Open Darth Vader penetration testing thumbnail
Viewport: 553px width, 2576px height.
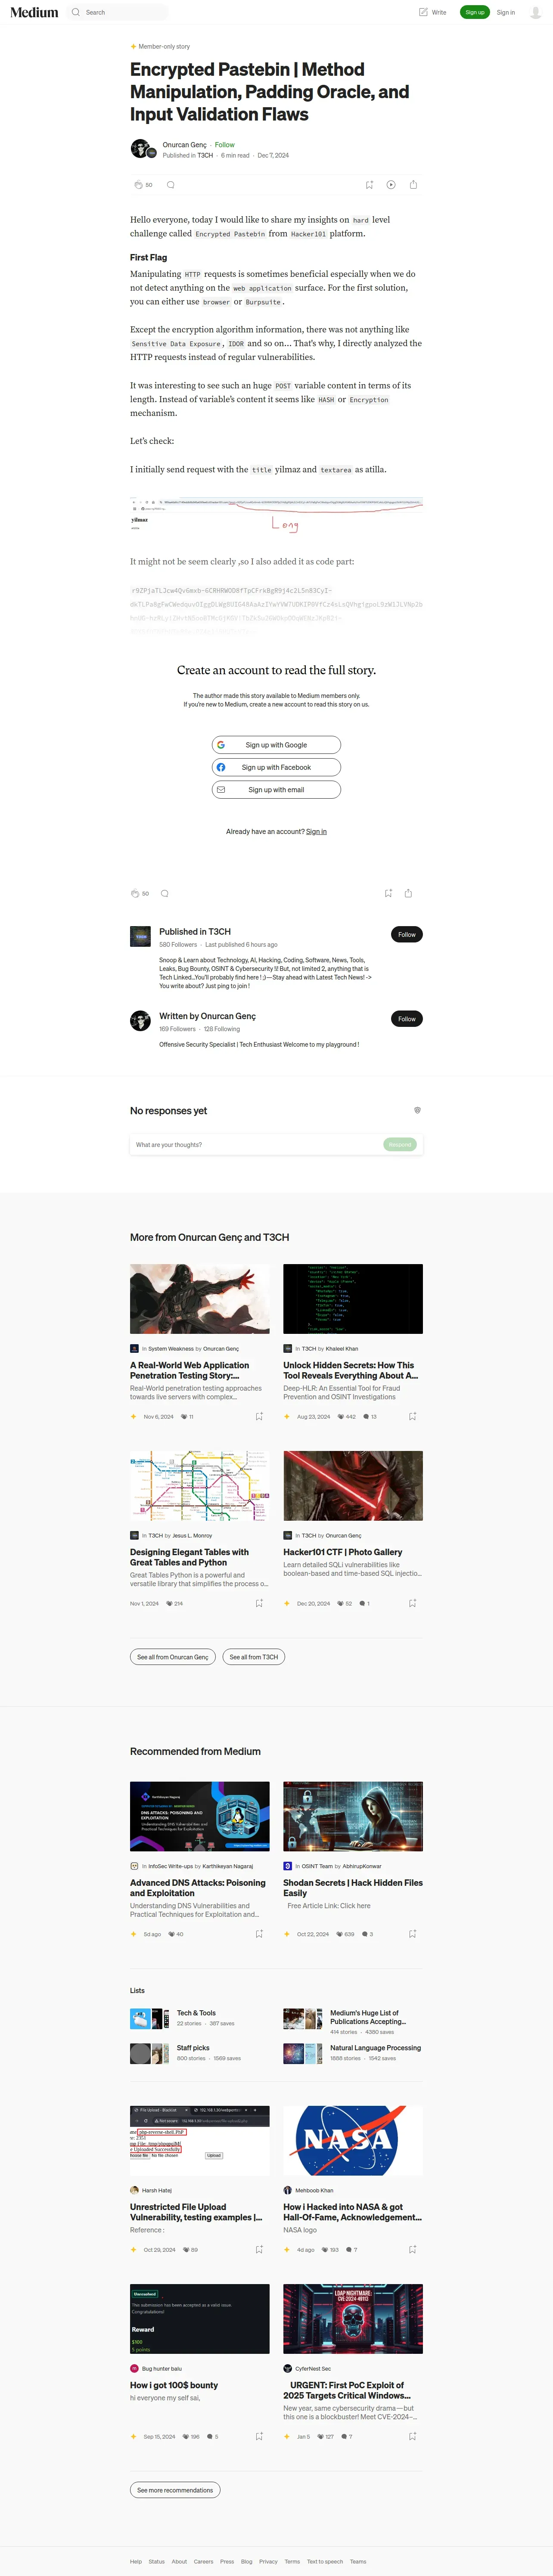click(200, 1299)
